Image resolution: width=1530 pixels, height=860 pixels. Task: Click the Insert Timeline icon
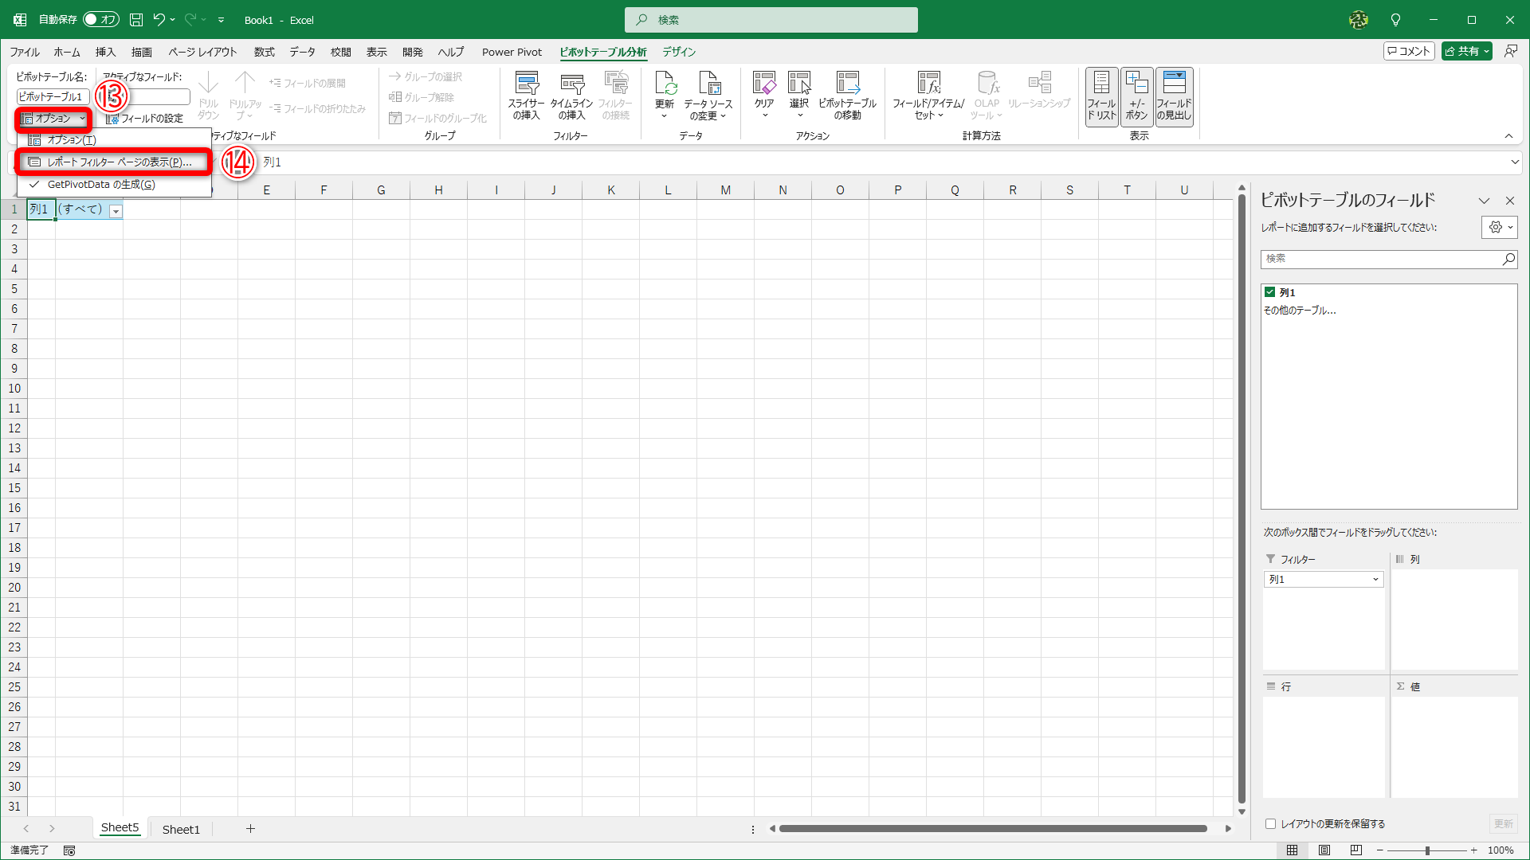coord(571,84)
